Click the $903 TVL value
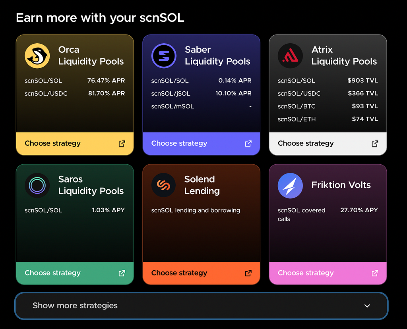This screenshot has height=329, width=407. [362, 81]
